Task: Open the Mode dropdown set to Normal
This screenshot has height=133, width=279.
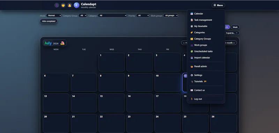Action: coord(54,16)
